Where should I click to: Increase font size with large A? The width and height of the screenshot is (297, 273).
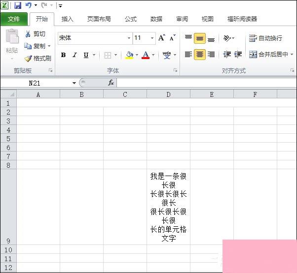pyautogui.click(x=162, y=38)
